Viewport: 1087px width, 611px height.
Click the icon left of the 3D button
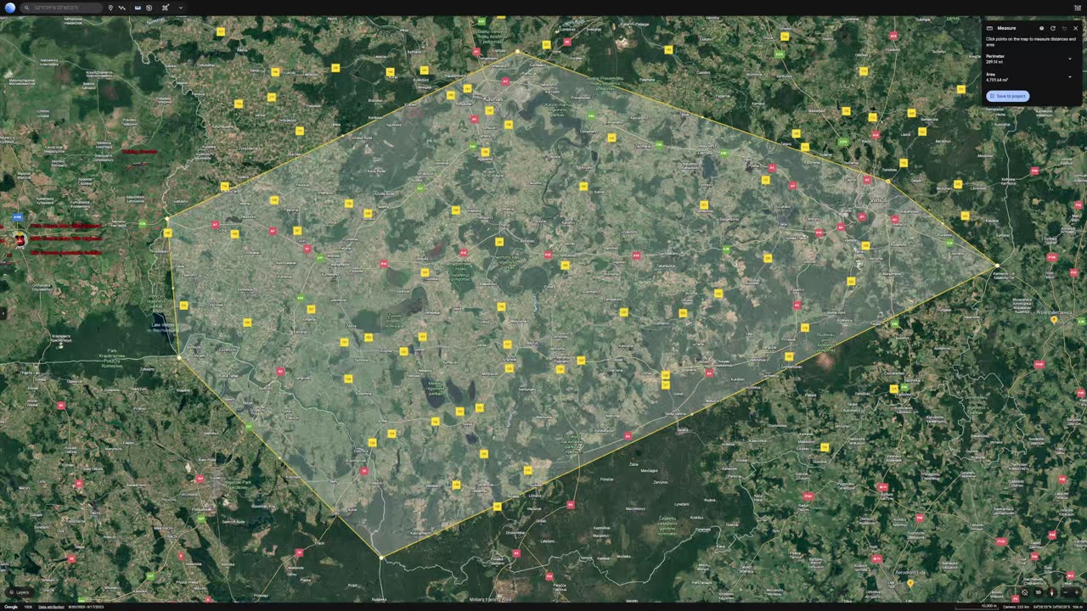coord(1024,592)
